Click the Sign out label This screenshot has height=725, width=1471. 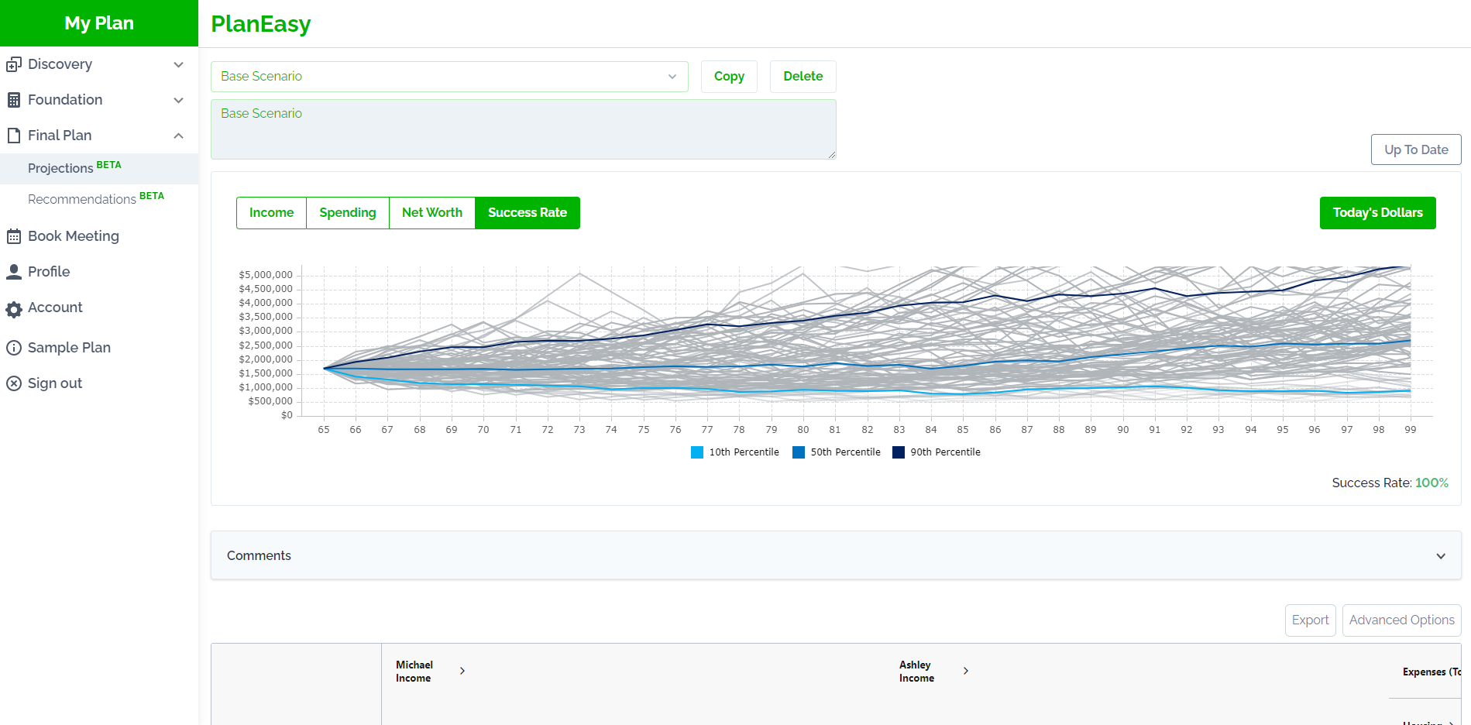click(x=55, y=383)
